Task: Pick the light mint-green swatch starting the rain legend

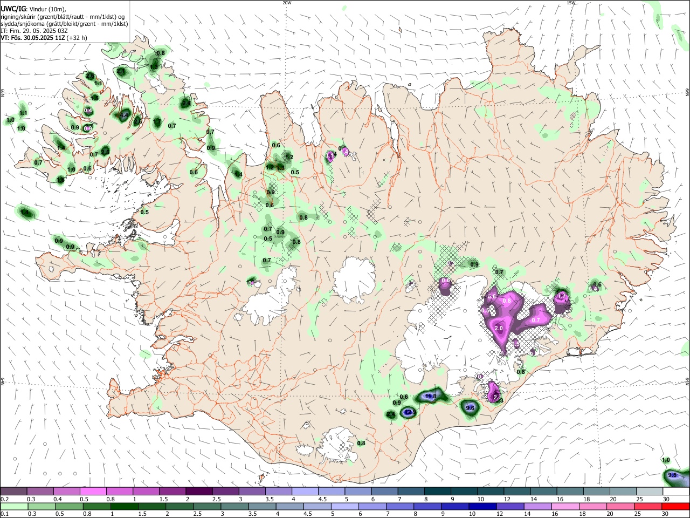Action: point(13,507)
